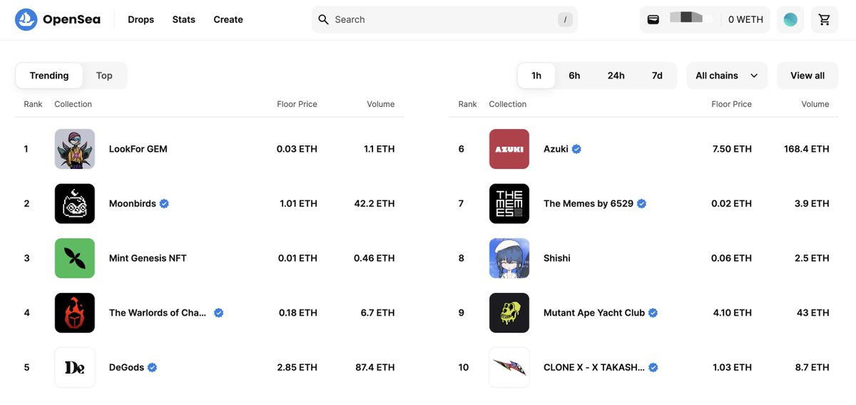Click DeGods volume 87.4 ETH
Viewport: 856px width, 405px height.
(x=374, y=368)
